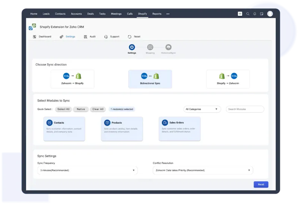298x204 pixels.
Task: Open the Settings label in extension menu
Action: [70, 36]
